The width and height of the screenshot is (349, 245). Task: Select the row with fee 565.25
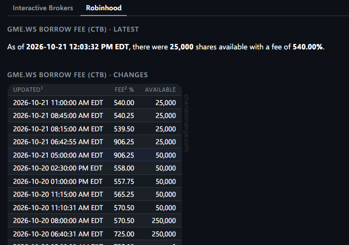(x=95, y=194)
